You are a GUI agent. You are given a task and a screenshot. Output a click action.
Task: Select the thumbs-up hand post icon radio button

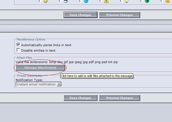(x=162, y=1)
